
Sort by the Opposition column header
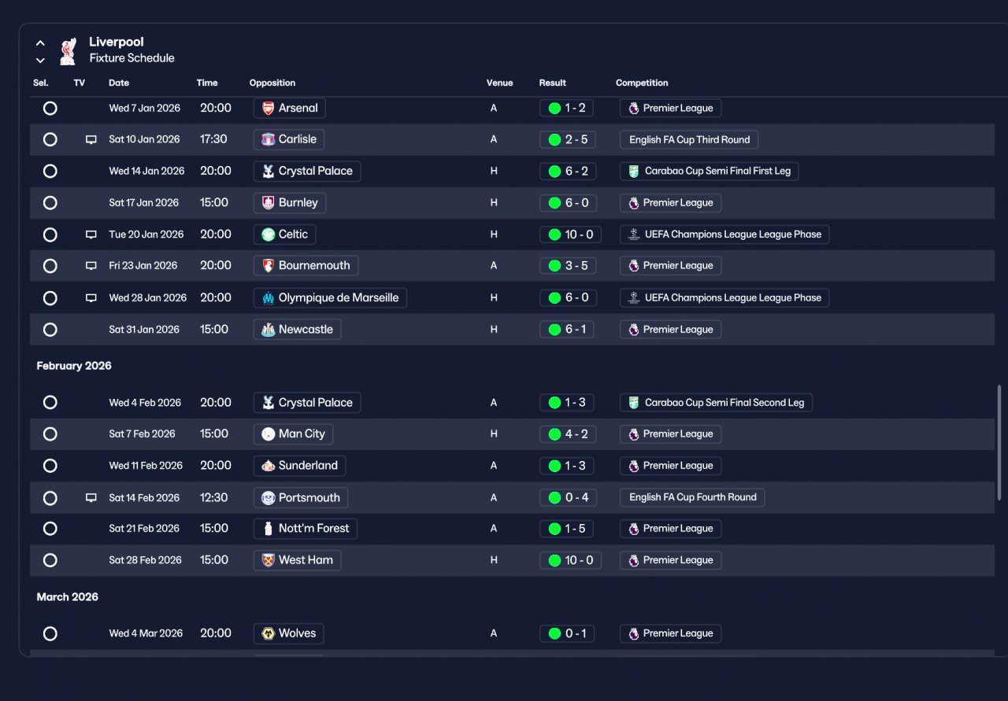point(272,83)
